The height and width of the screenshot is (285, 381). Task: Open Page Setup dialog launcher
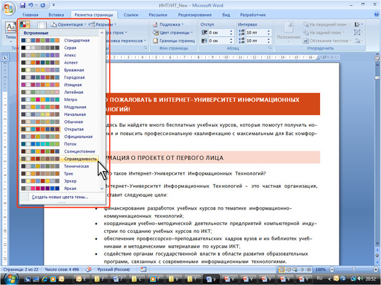tap(146, 48)
